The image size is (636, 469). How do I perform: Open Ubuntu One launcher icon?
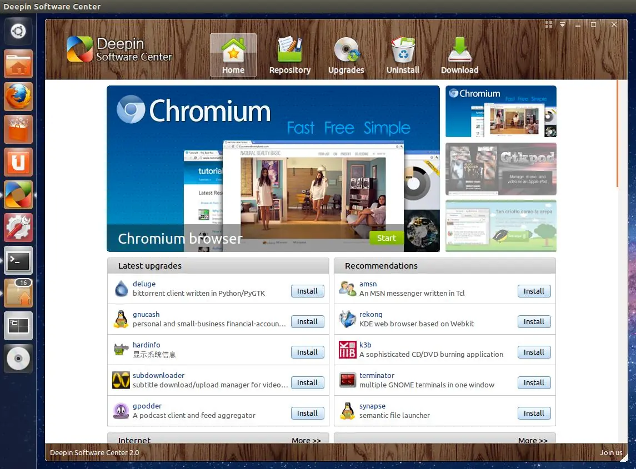coord(18,162)
